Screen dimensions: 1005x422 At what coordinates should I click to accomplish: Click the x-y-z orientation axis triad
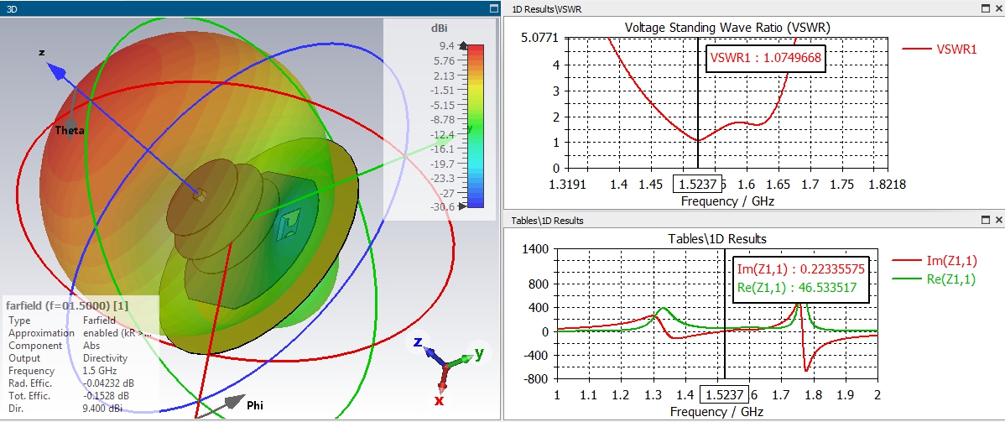pos(445,369)
